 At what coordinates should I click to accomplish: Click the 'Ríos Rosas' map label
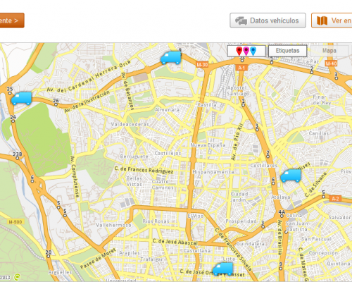point(156,221)
